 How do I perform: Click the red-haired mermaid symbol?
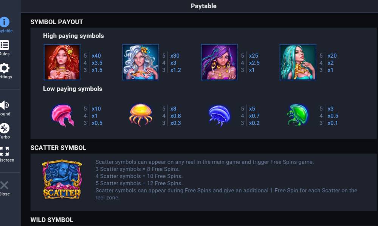click(x=62, y=62)
